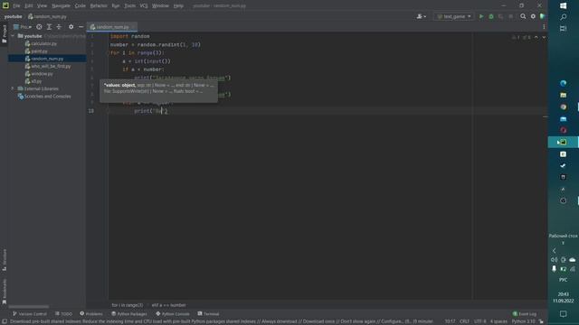Switch to PyCharm taskbar icon
Viewport: 579px width, 325px height.
click(x=563, y=143)
